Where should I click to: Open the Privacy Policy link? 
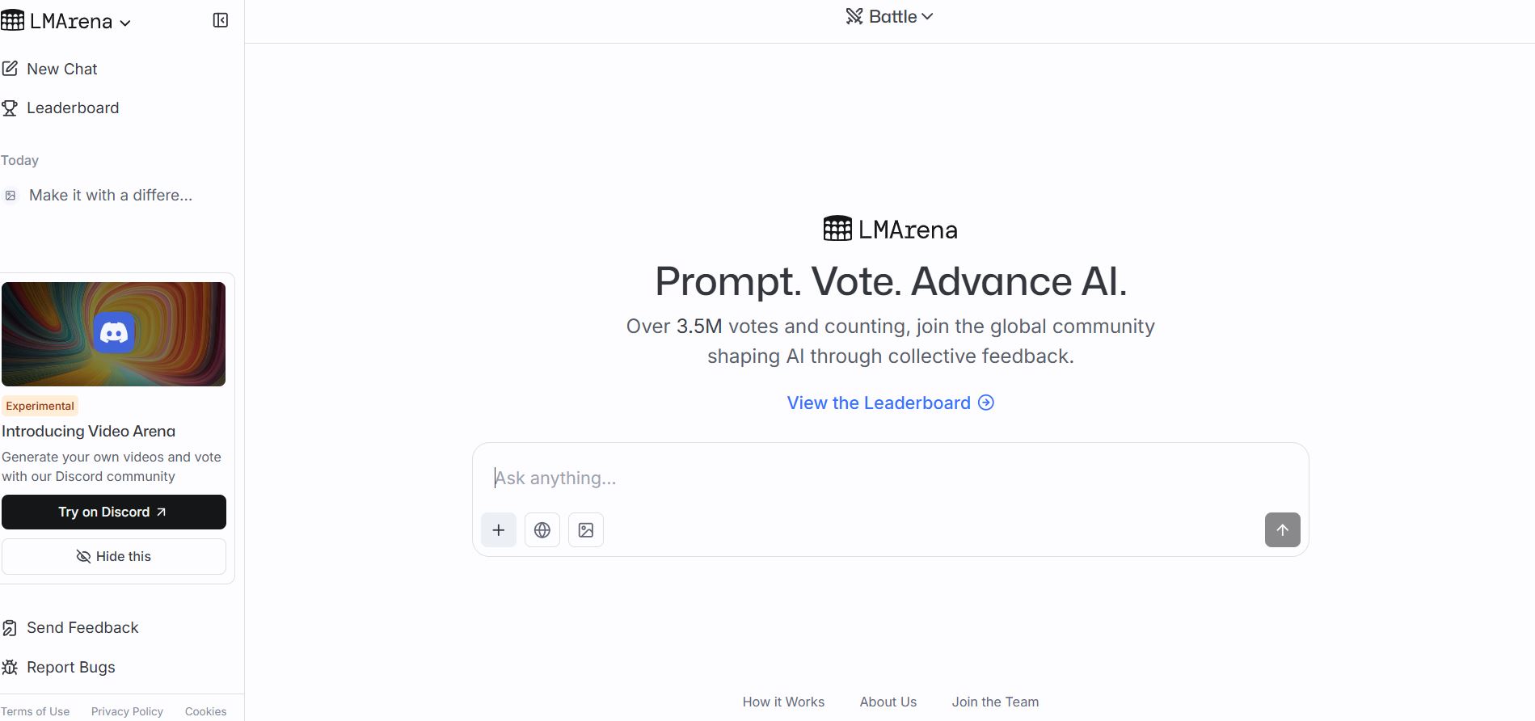point(127,711)
